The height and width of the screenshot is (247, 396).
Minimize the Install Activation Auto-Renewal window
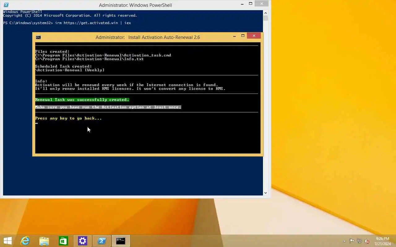click(235, 36)
